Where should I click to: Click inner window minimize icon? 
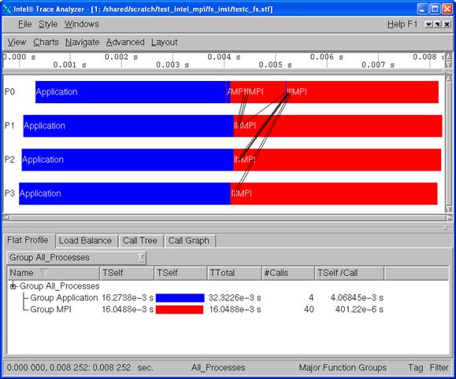[428, 24]
